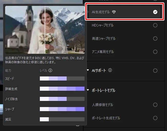Viewport: 167px width, 131px height.
Task: Open the info icon next to AIサポート
Action: [x=110, y=70]
